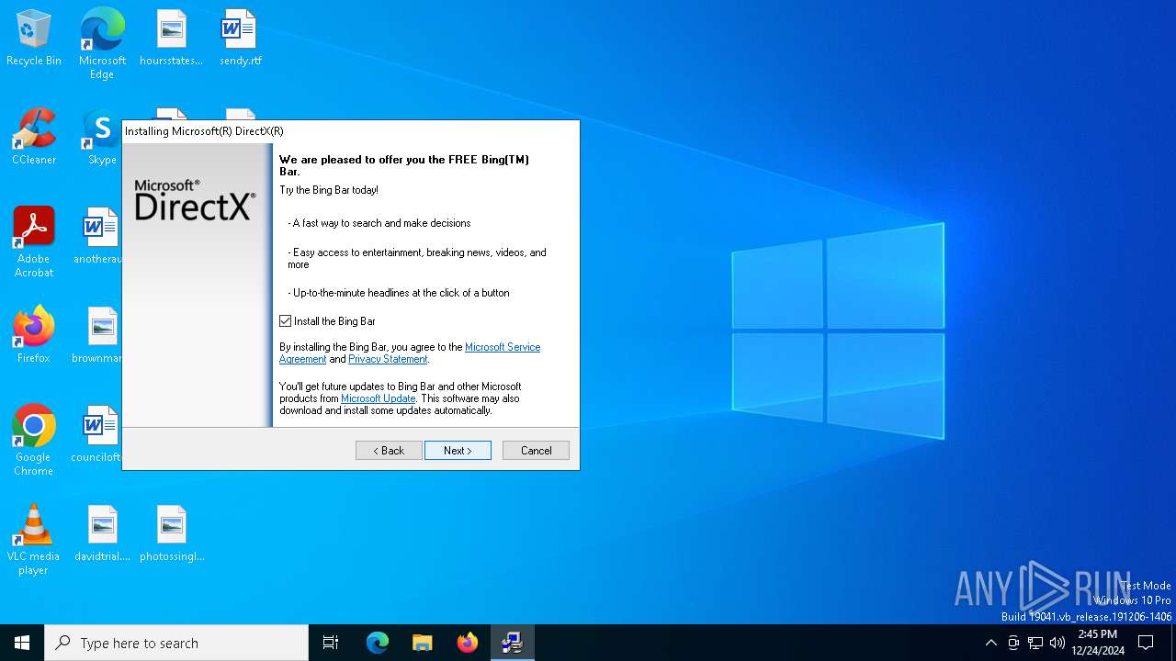Select the sendy.rtf document icon
The height and width of the screenshot is (661, 1176).
pos(241,39)
